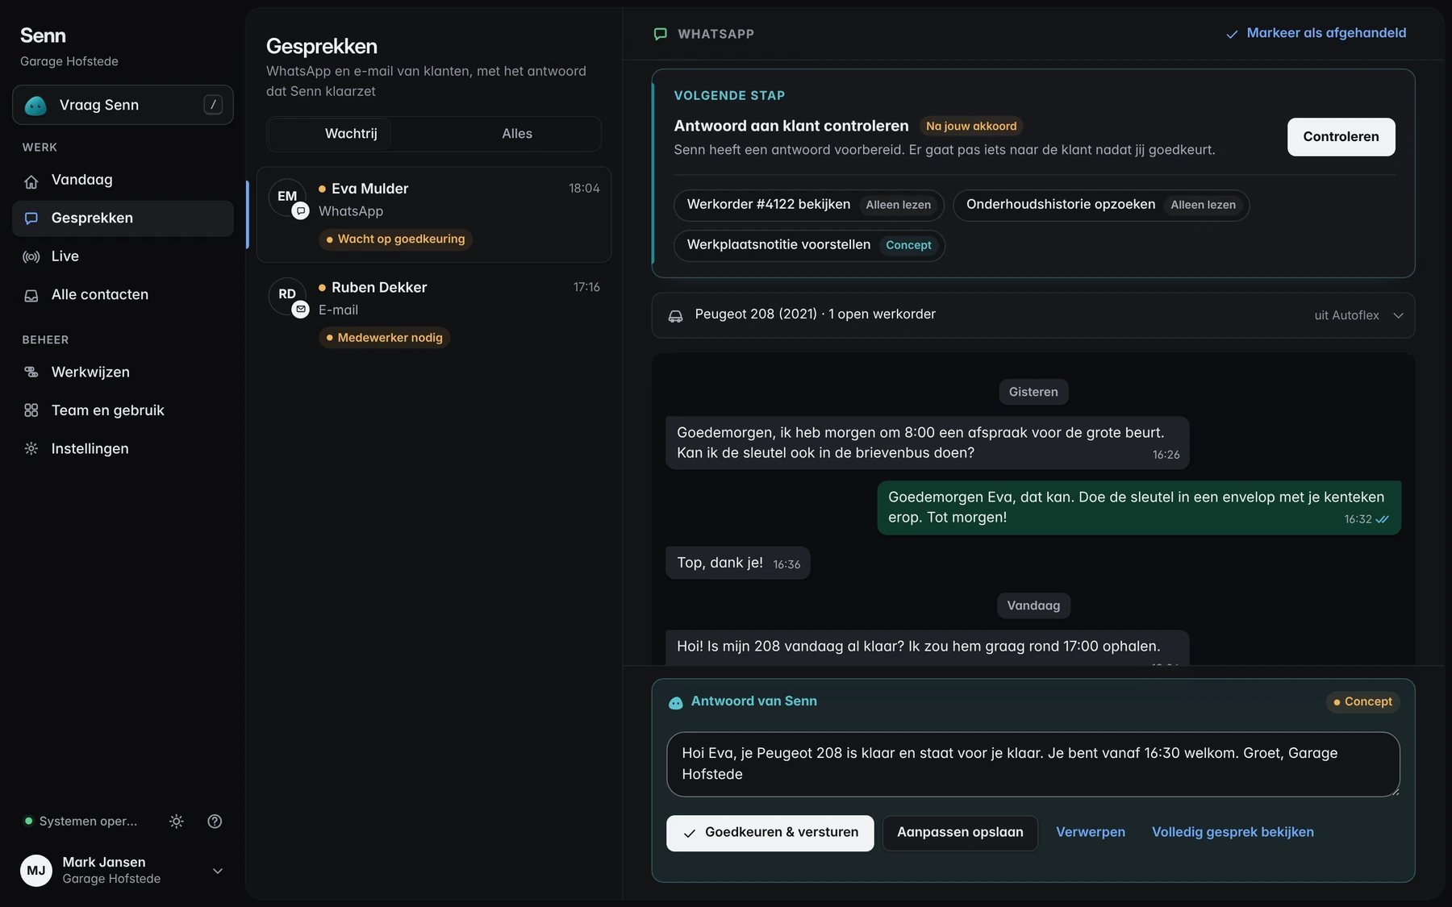Open Ruben Dekker conversation

(434, 313)
